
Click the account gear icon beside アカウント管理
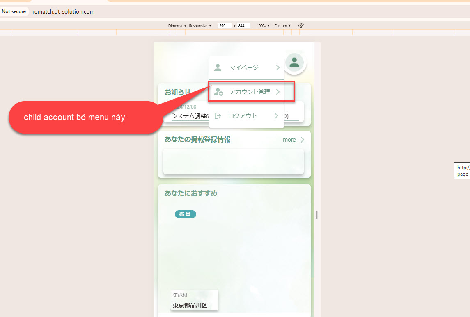pyautogui.click(x=218, y=92)
